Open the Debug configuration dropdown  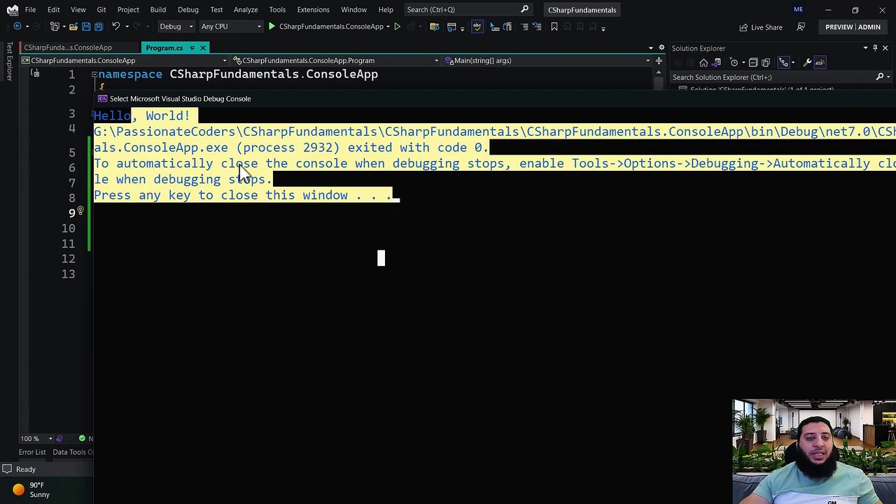click(x=176, y=27)
